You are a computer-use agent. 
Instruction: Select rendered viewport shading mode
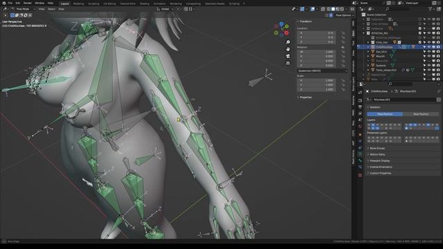pos(342,9)
